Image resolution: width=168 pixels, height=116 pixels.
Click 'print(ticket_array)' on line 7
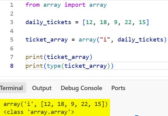pyautogui.click(x=59, y=57)
